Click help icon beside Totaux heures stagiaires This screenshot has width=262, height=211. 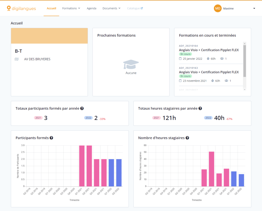pyautogui.click(x=200, y=108)
